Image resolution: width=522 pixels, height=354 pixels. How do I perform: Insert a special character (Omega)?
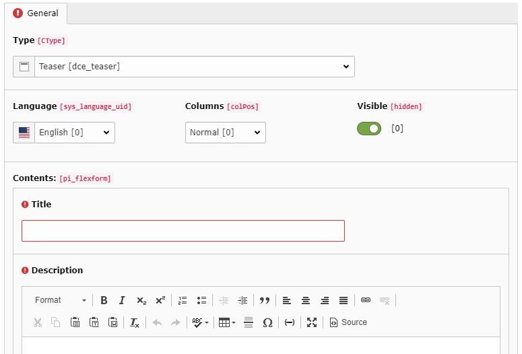tap(267, 322)
